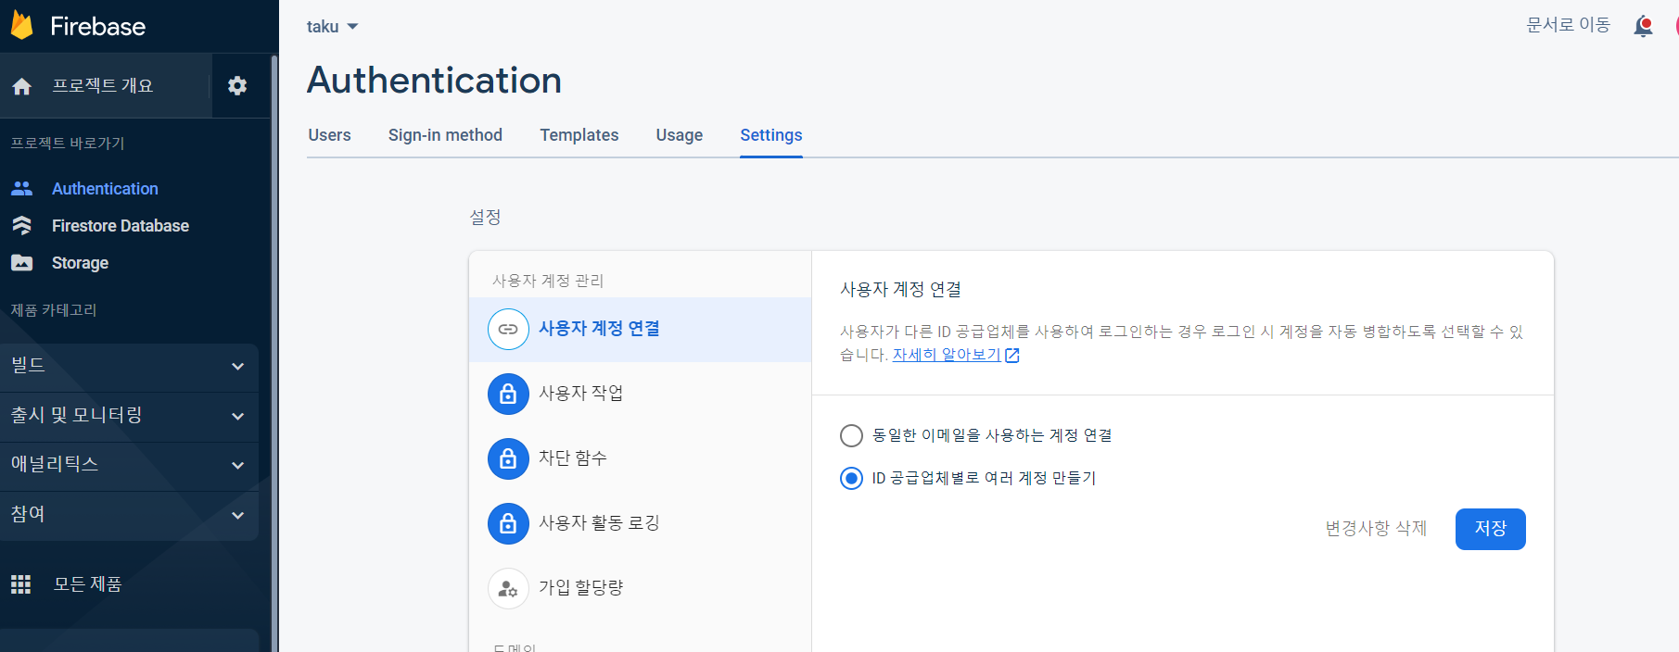Click the lock icon for 차단 함수
Screen dimensions: 1679x652
(508, 458)
